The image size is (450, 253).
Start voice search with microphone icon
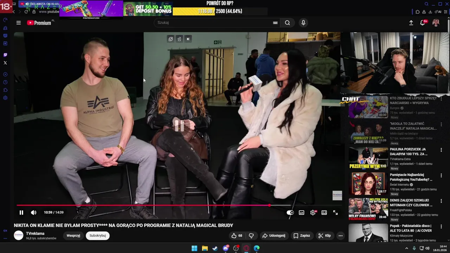tap(303, 23)
